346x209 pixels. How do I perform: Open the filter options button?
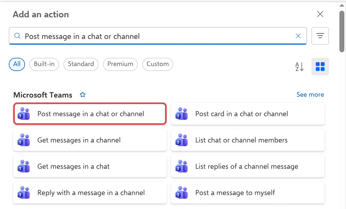coord(320,36)
